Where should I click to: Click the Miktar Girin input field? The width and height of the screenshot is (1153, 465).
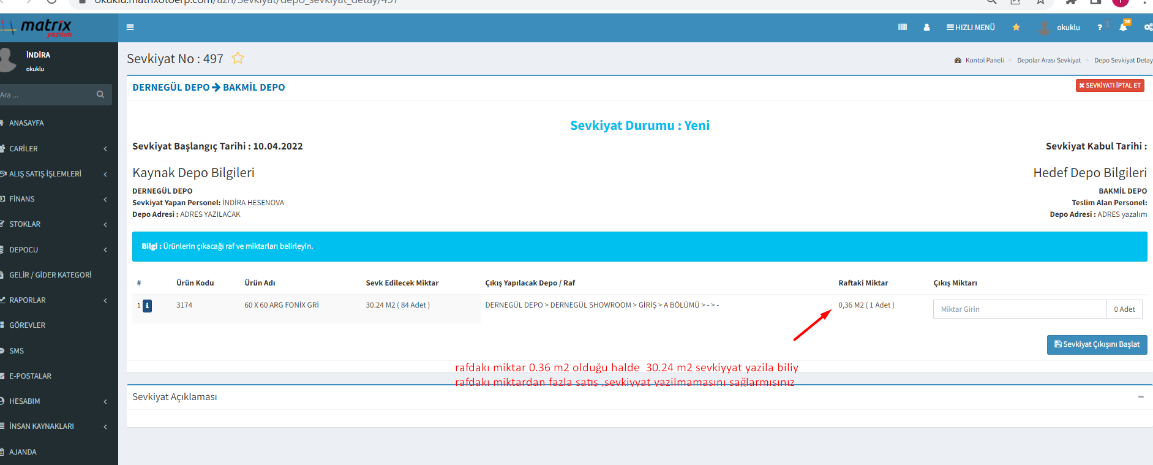coord(1019,309)
